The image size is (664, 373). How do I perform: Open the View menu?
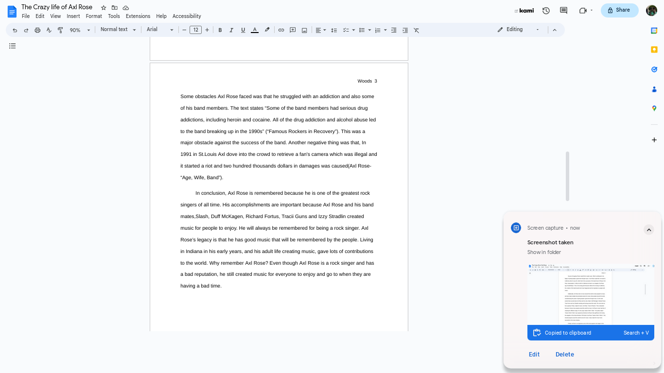tap(55, 16)
